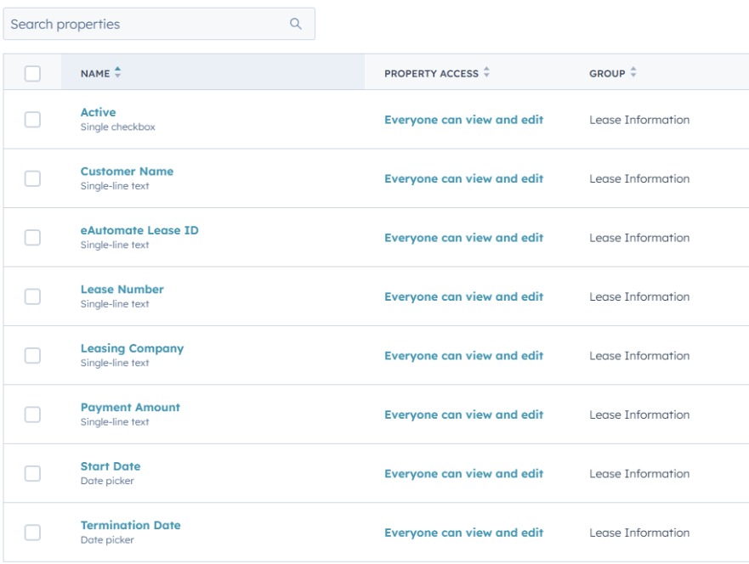Open access settings for Payment Amount row

click(x=464, y=415)
